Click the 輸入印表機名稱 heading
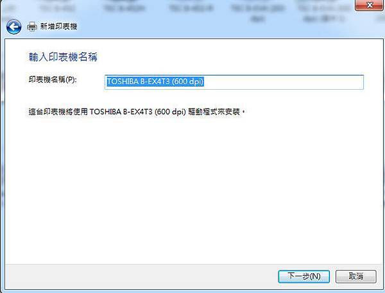385x293 pixels. point(63,57)
